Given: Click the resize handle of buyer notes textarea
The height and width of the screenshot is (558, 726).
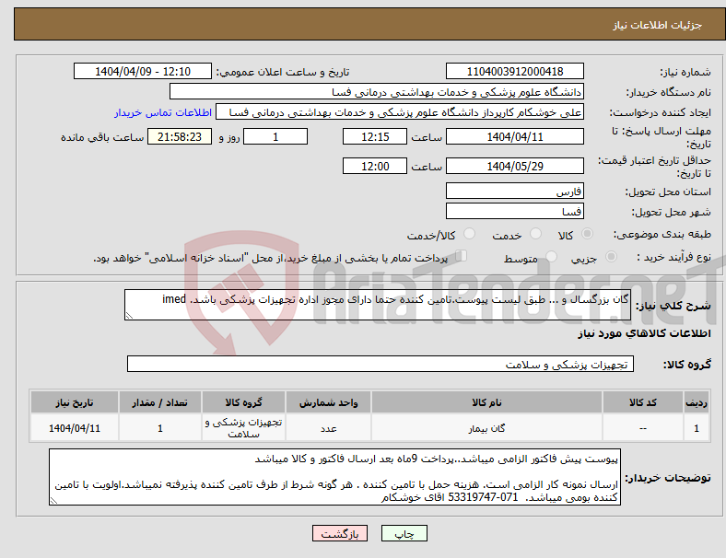Looking at the screenshot, I should (53, 501).
